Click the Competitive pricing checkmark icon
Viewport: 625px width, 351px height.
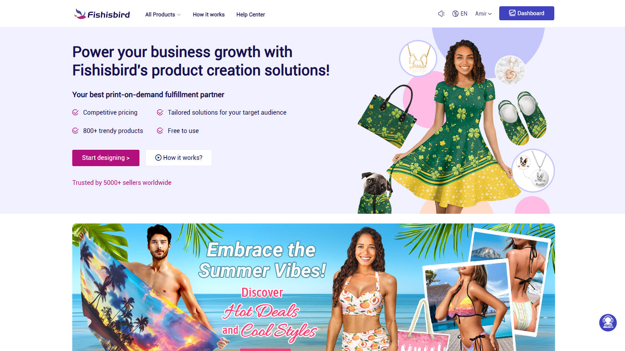(75, 112)
